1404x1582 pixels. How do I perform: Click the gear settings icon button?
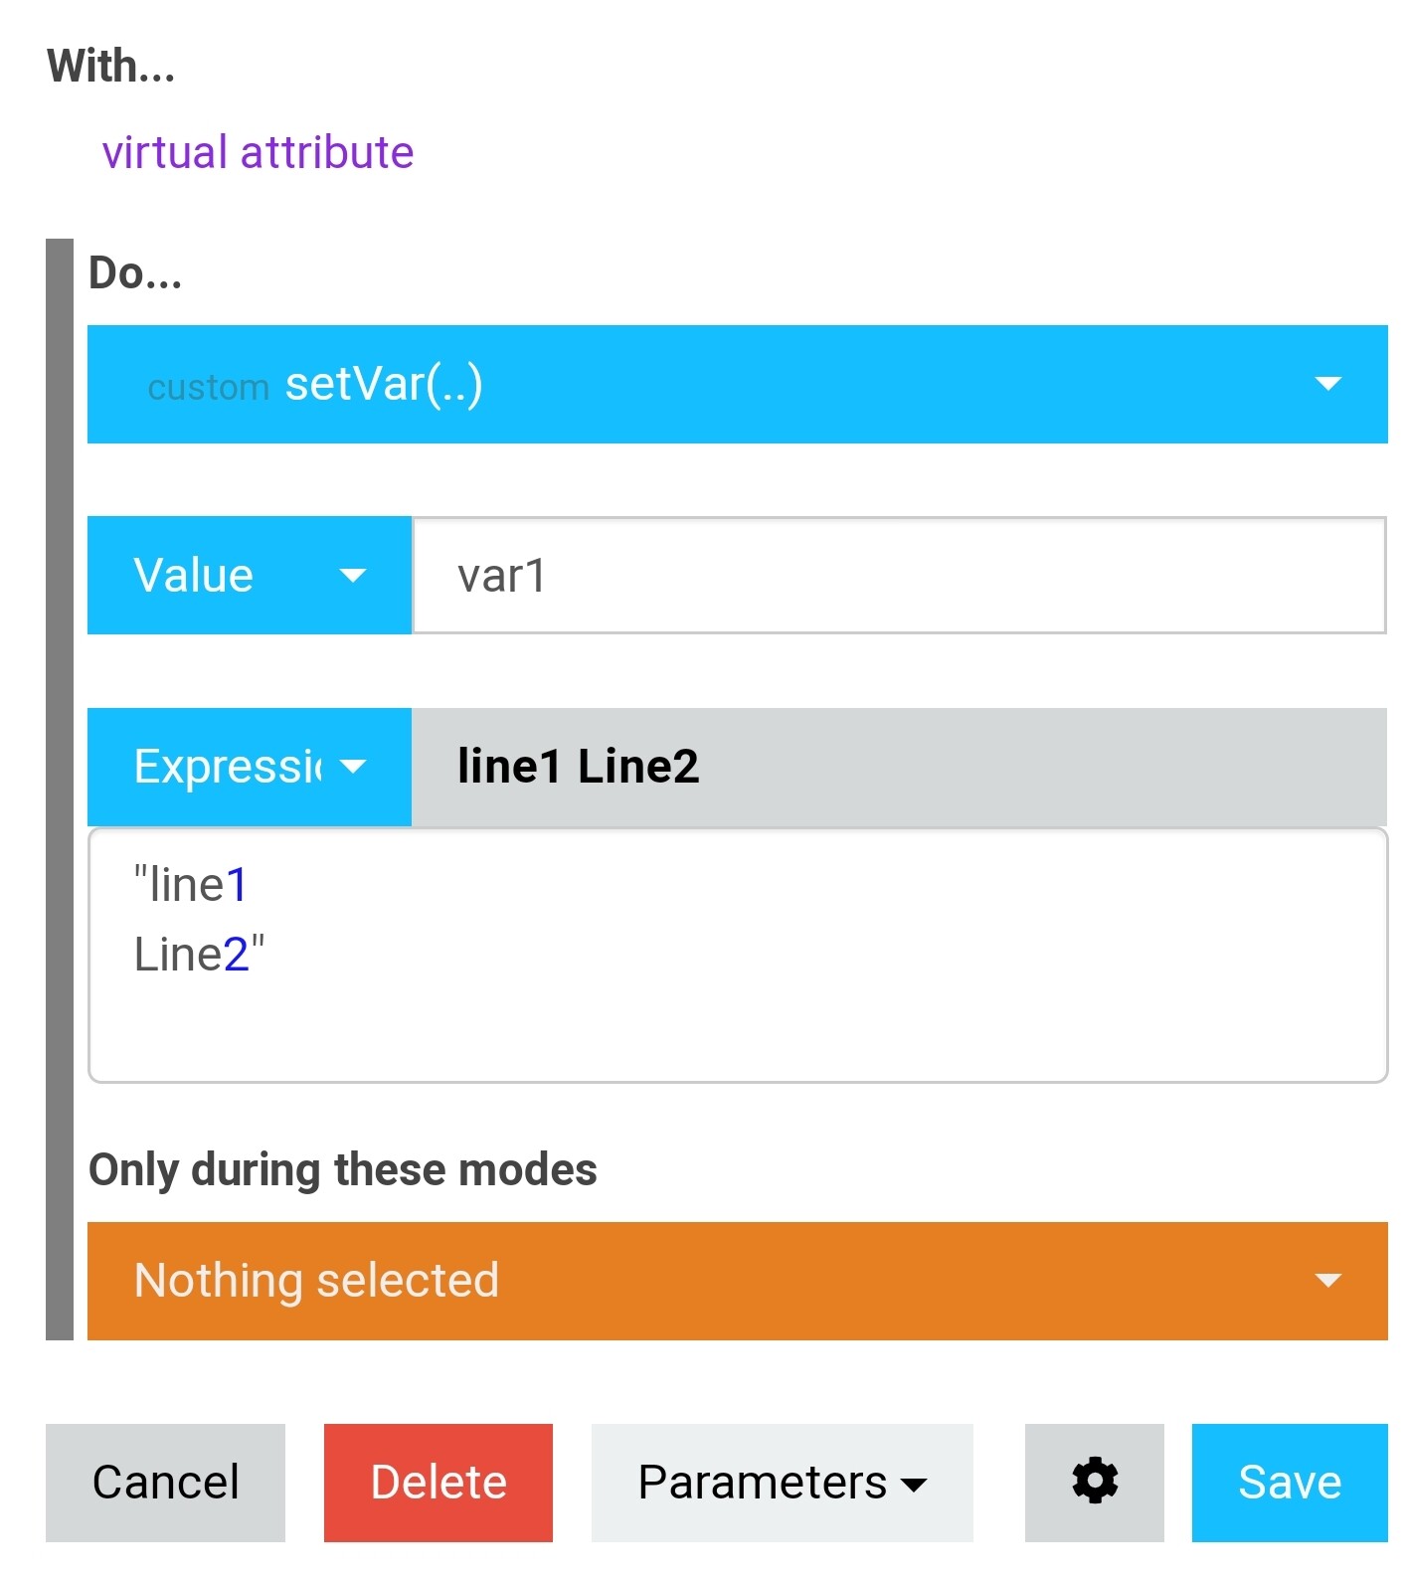coord(1094,1482)
